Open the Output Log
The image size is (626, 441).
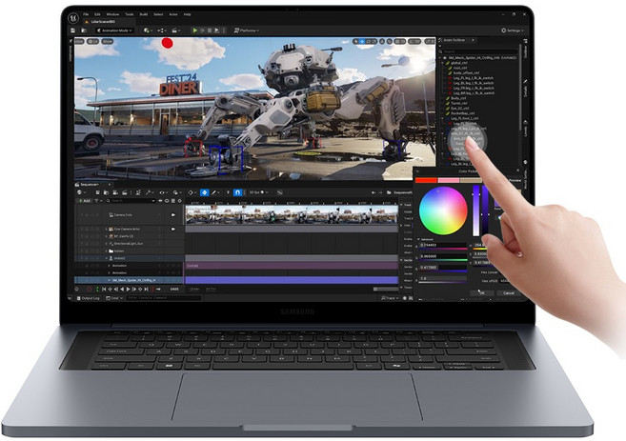pos(89,298)
